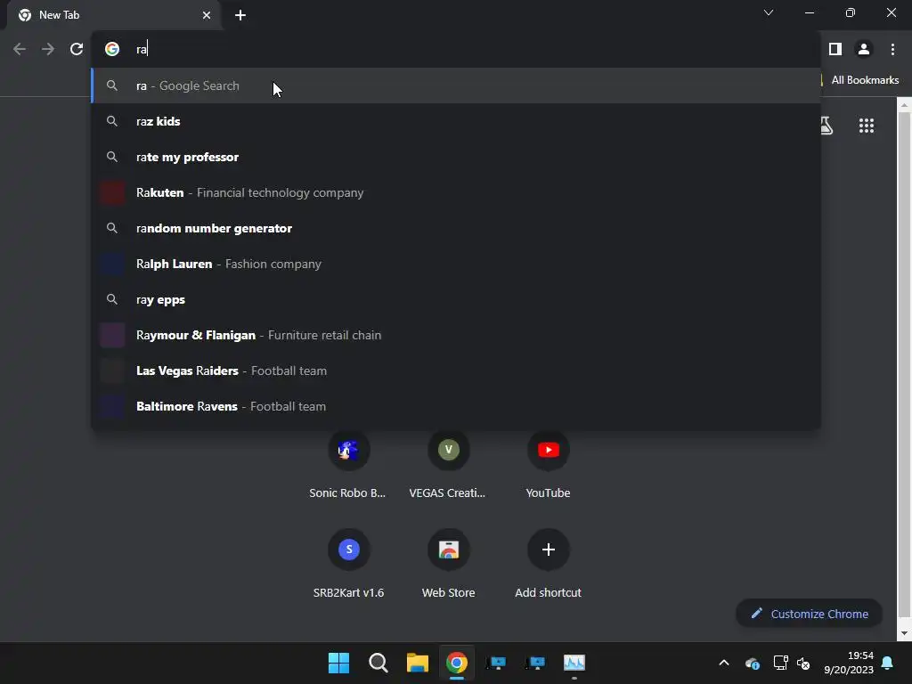Open the Search Labs flask icon
This screenshot has width=912, height=684.
[x=826, y=126]
